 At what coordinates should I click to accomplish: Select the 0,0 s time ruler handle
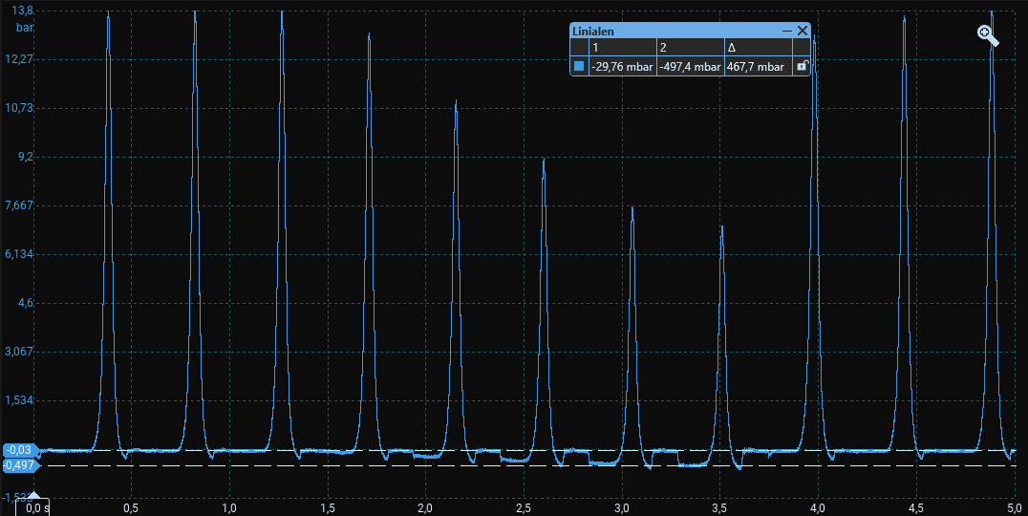pos(34,505)
